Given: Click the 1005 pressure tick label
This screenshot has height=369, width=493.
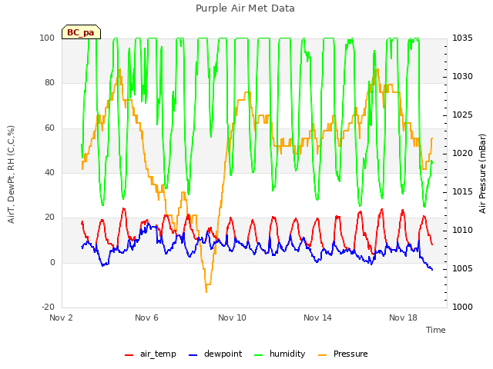Looking at the screenshot, I should [462, 268].
